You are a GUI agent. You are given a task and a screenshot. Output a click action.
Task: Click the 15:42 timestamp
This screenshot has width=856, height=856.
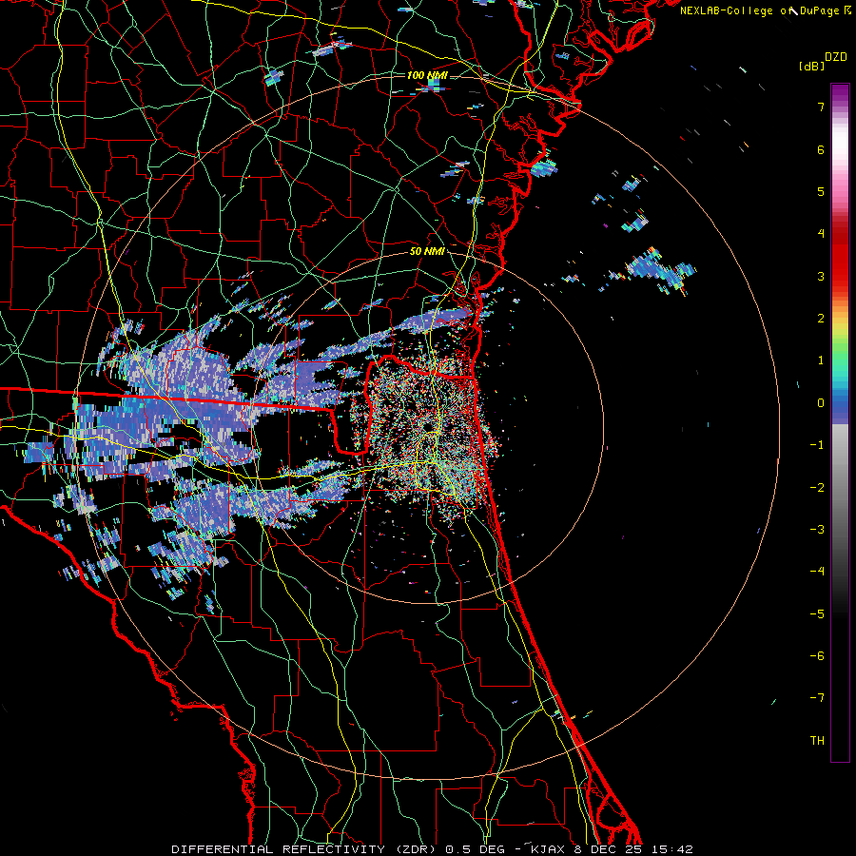(x=671, y=849)
